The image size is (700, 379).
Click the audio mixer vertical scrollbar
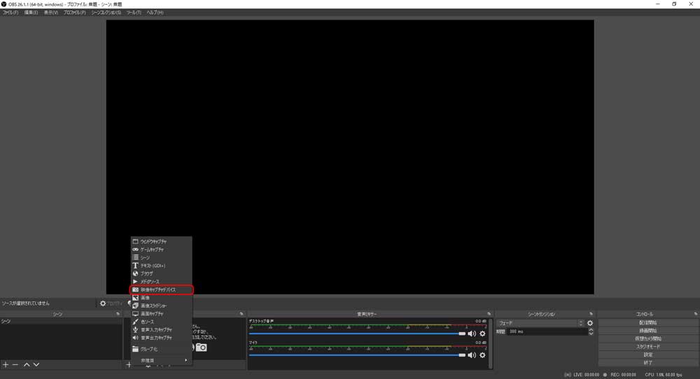tap(491, 343)
